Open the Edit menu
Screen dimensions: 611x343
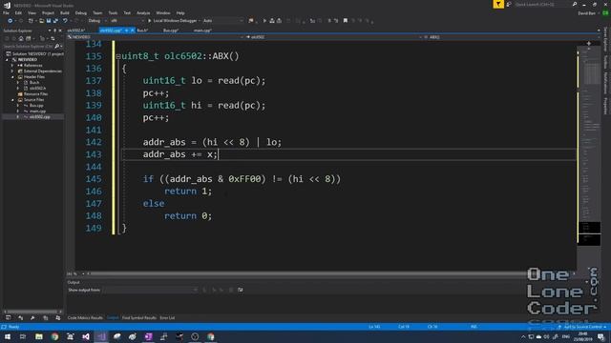18,12
